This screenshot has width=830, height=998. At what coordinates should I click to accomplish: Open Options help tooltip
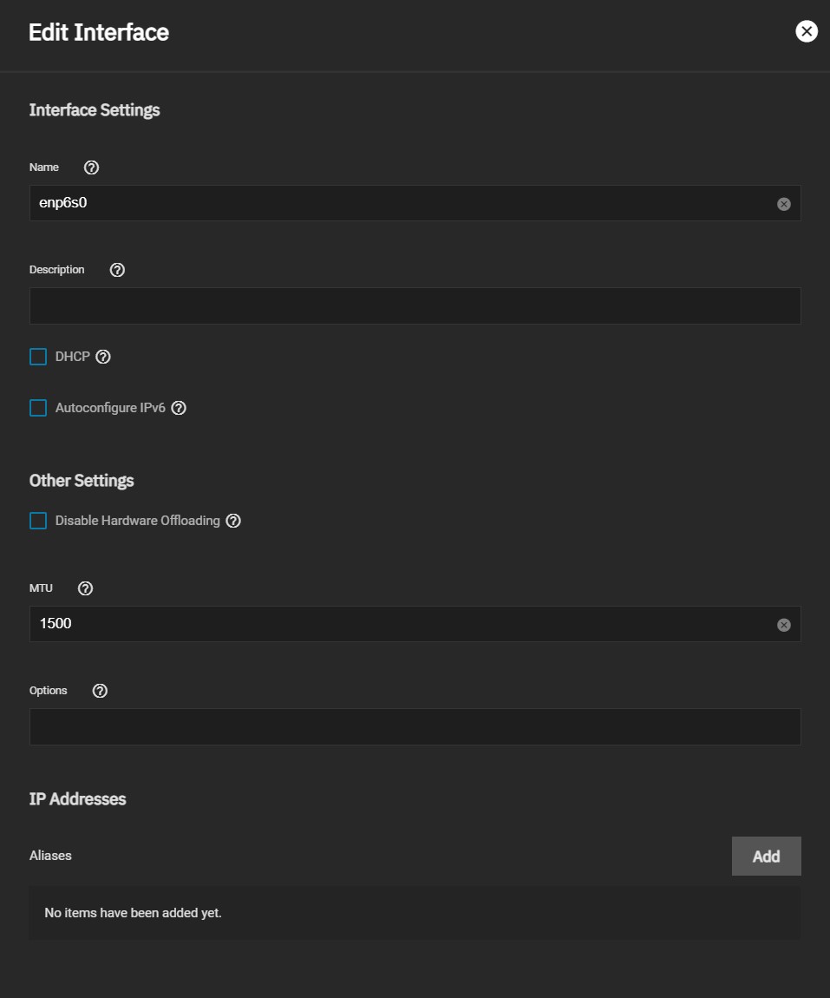pyautogui.click(x=100, y=691)
